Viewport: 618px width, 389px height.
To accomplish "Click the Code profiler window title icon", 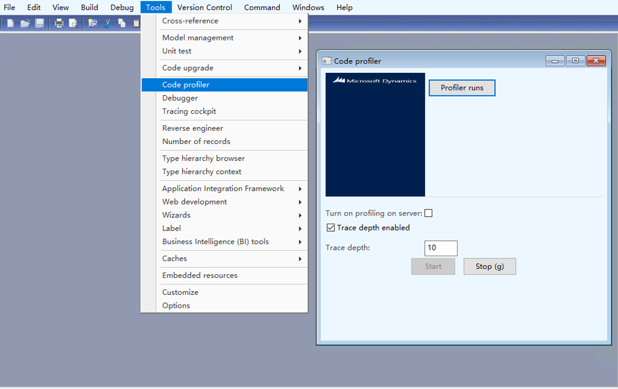I will click(x=327, y=61).
